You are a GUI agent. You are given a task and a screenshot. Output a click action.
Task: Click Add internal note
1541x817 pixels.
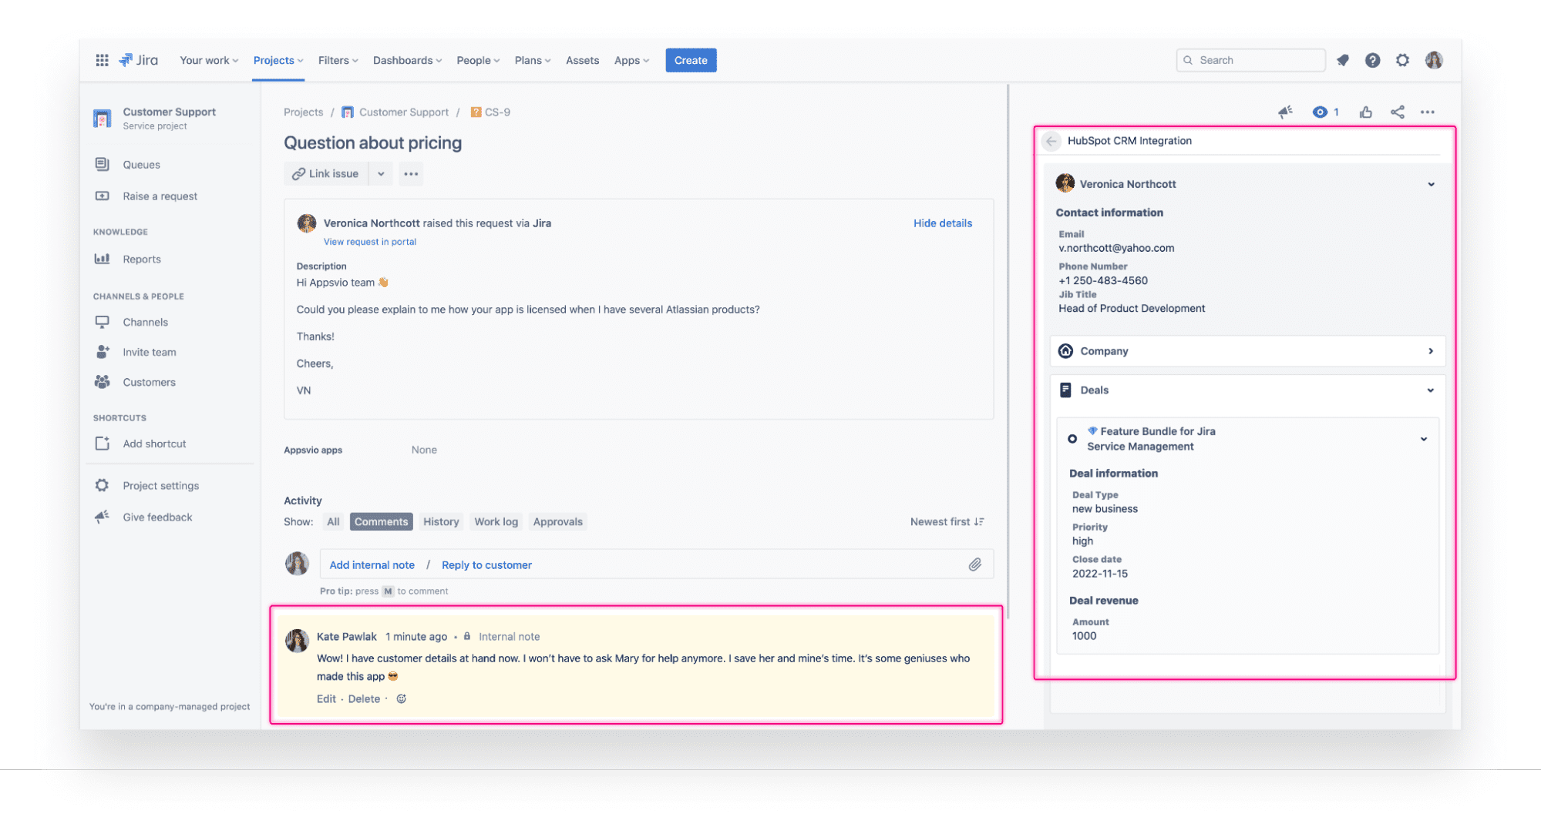click(372, 564)
